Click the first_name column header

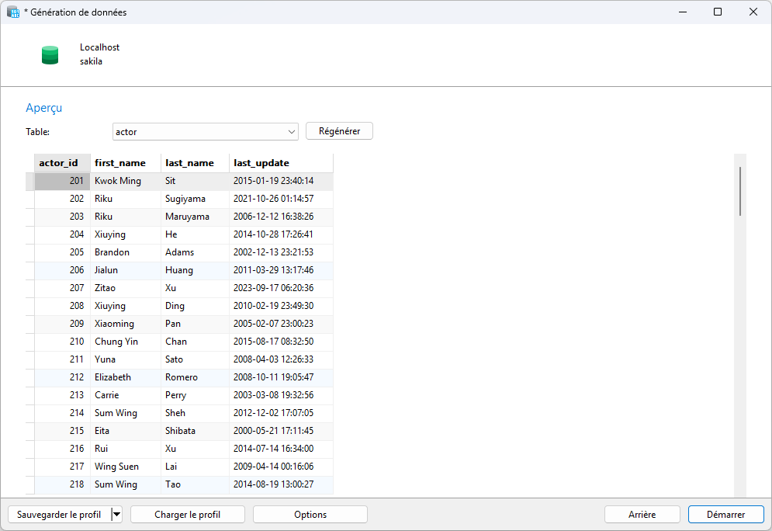(x=126, y=163)
